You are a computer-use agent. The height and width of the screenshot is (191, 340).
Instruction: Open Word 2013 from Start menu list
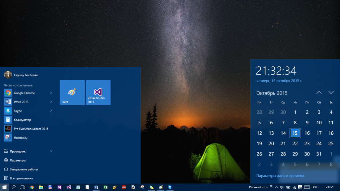pyautogui.click(x=28, y=102)
